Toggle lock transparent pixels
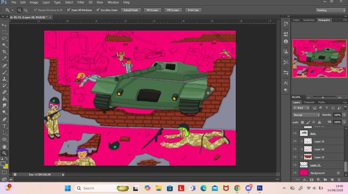This screenshot has width=348, height=194. tap(302, 122)
